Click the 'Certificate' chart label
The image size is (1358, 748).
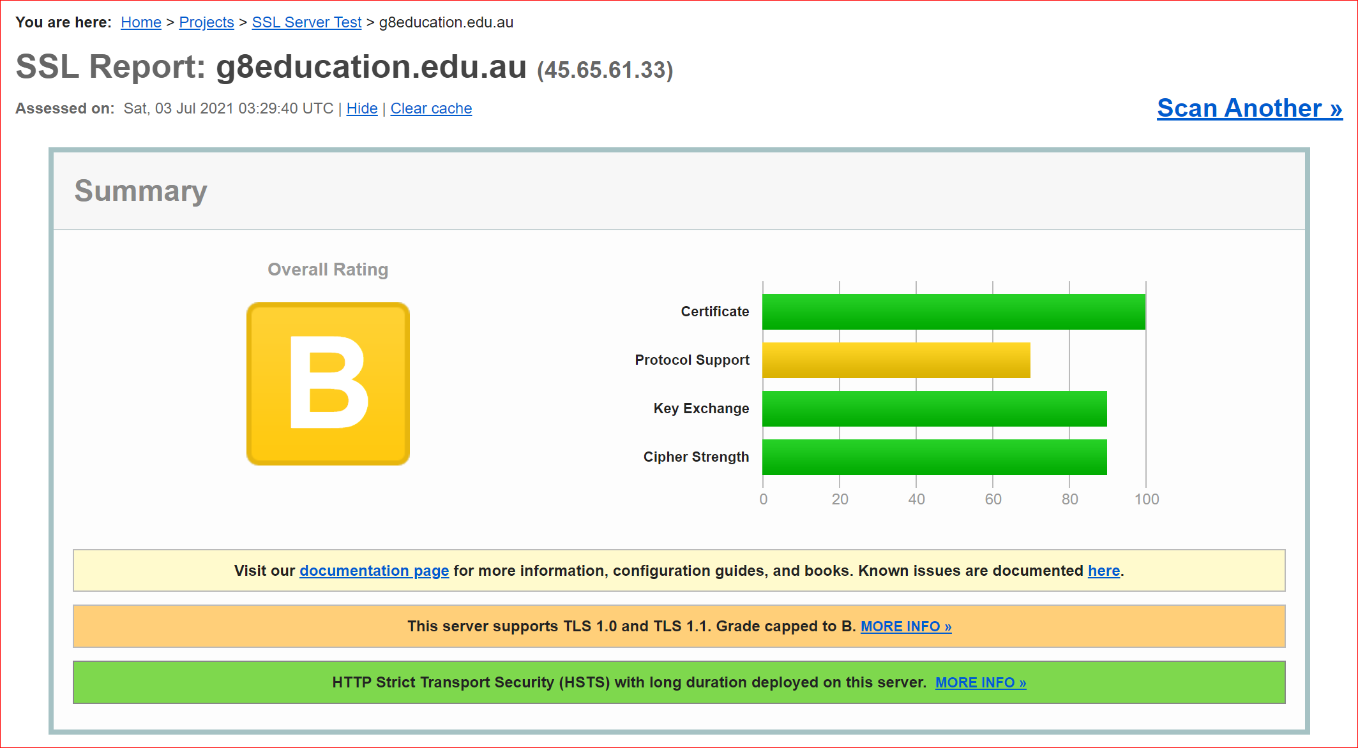[x=715, y=312]
